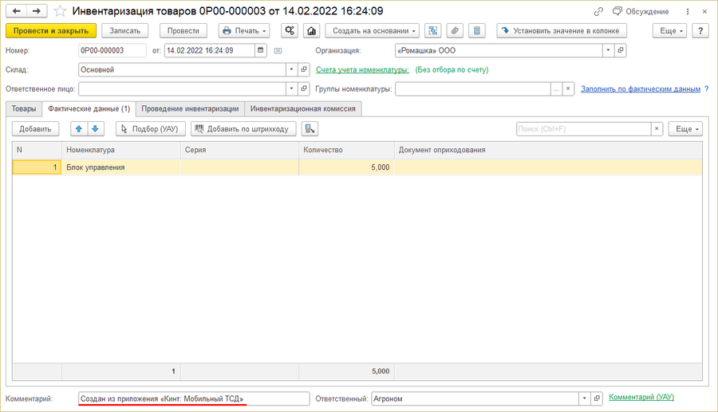
Task: Click Провести и закрыть button
Action: point(51,30)
